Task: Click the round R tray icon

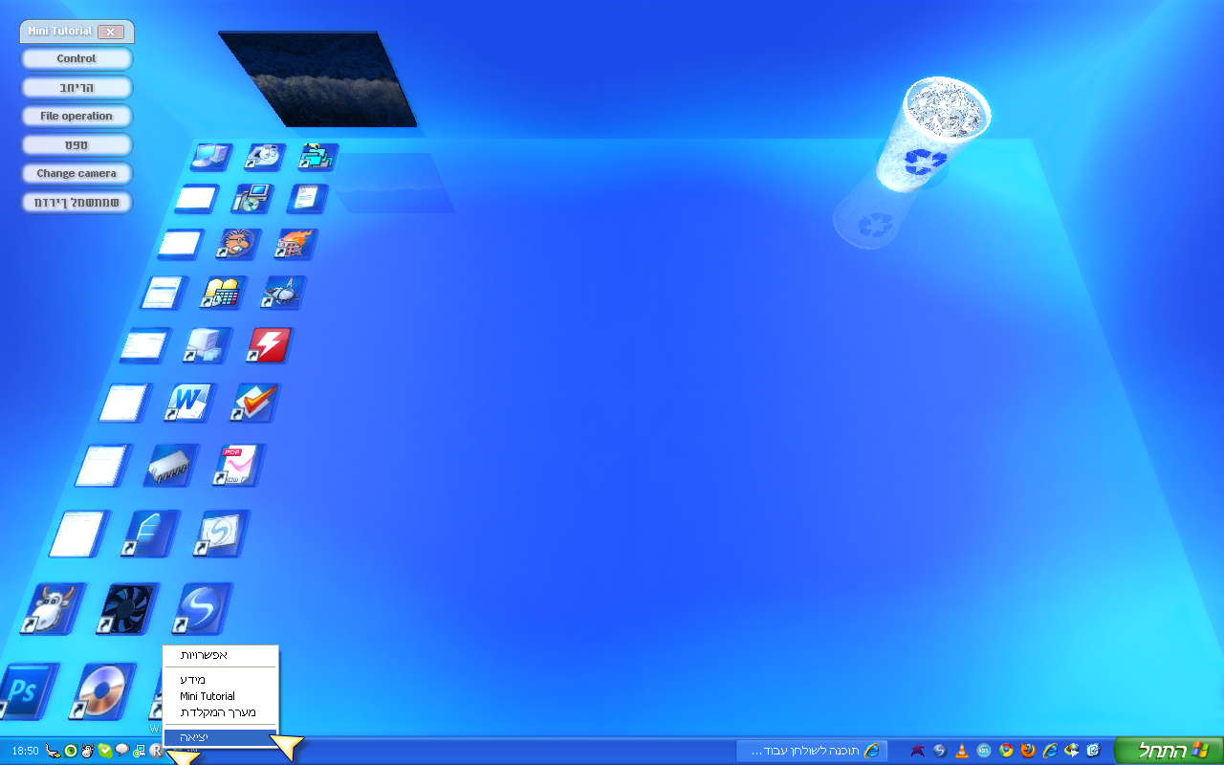Action: pyautogui.click(x=156, y=752)
